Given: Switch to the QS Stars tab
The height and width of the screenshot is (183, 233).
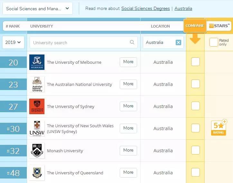Looking at the screenshot, I should 219,26.
